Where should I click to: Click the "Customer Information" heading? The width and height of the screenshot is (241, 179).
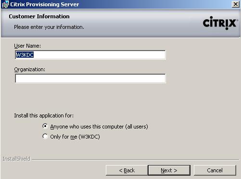point(39,16)
